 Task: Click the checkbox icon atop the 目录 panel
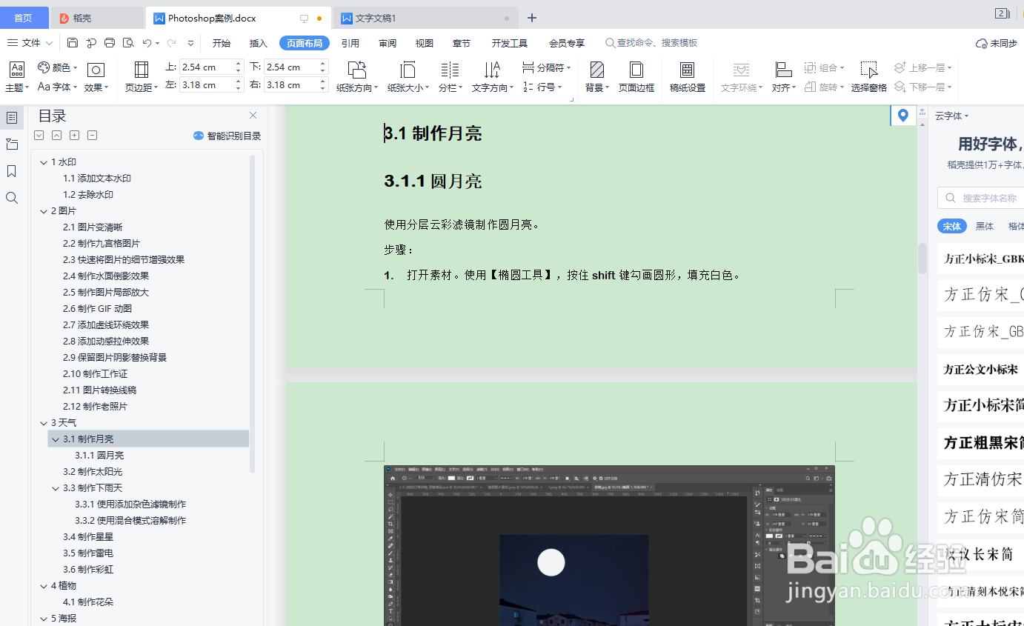coord(39,135)
